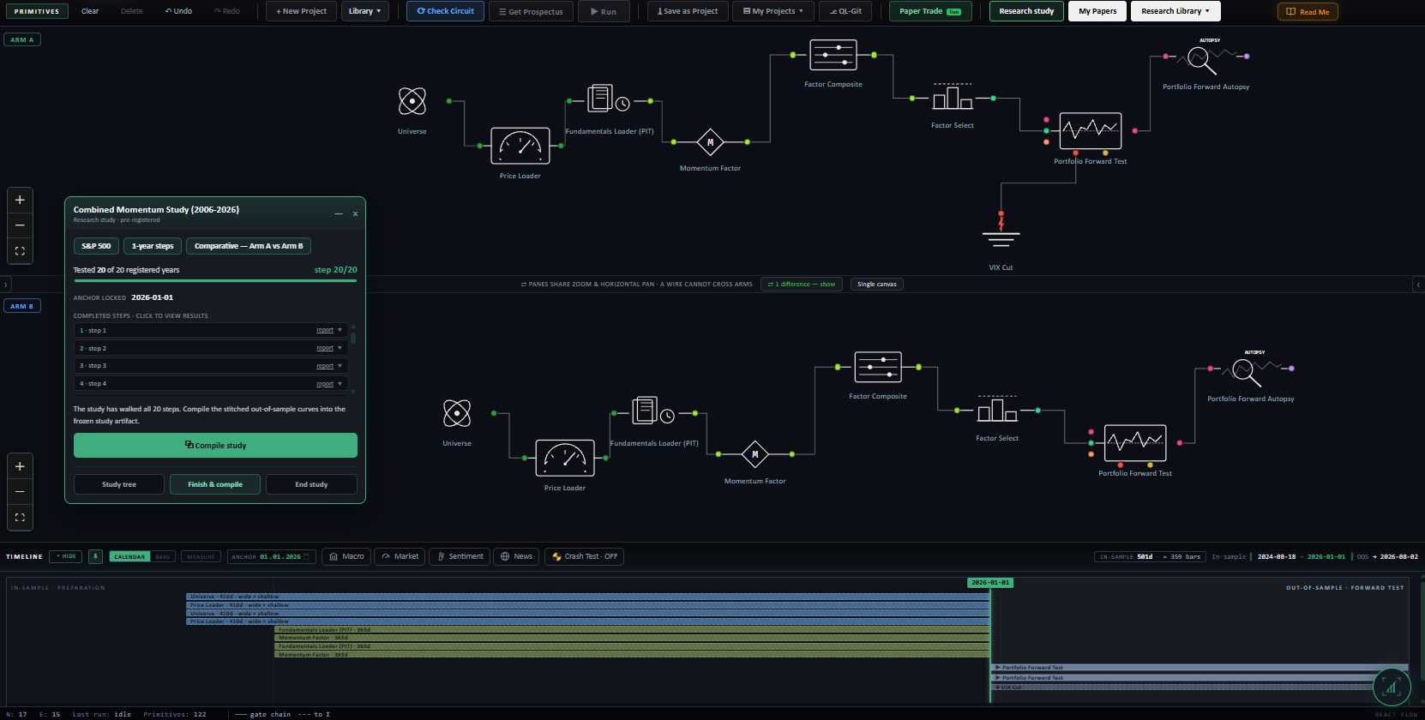Select the Price Loader gauge node in Arm B
Image resolution: width=1425 pixels, height=720 pixels.
point(565,458)
